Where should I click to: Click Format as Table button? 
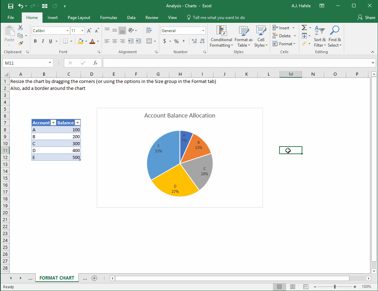[x=244, y=37]
